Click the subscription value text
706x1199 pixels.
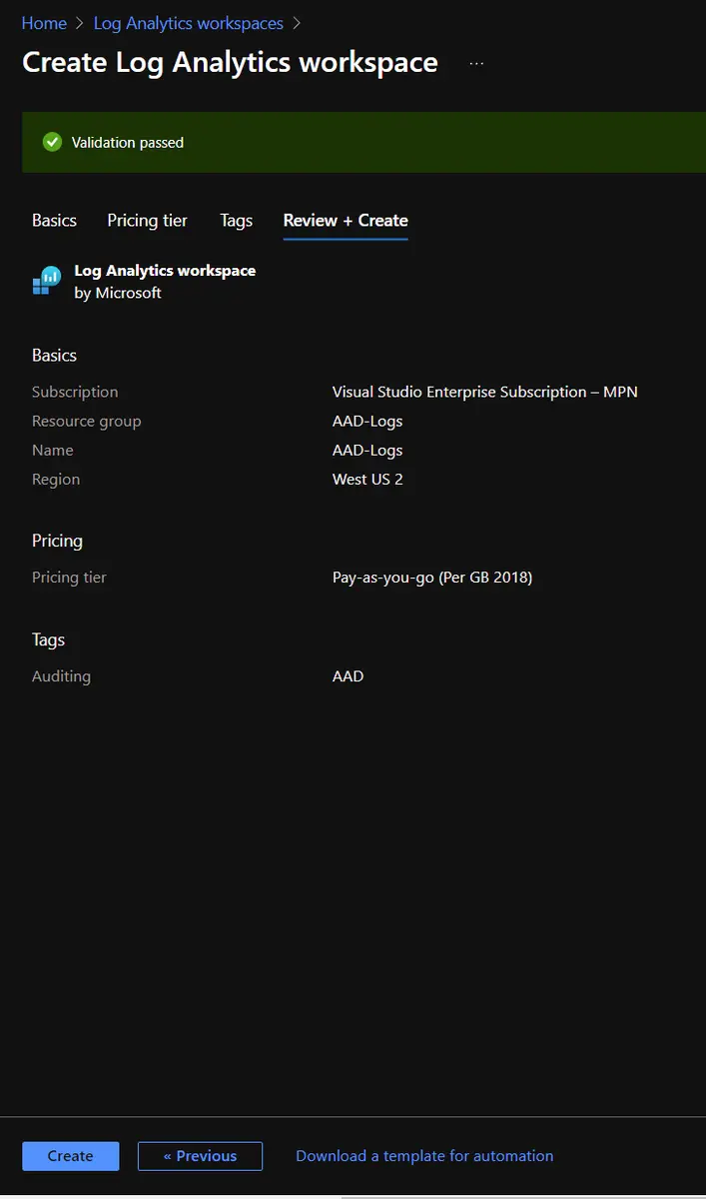[x=484, y=392]
